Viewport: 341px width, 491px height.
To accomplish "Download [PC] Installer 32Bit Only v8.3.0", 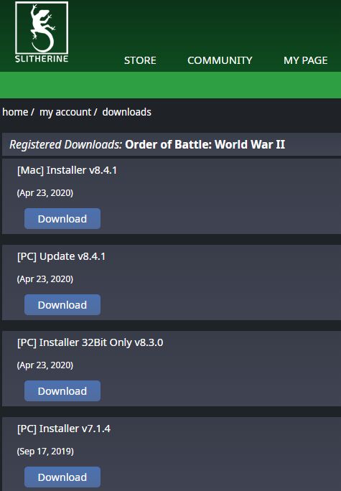I will 62,391.
